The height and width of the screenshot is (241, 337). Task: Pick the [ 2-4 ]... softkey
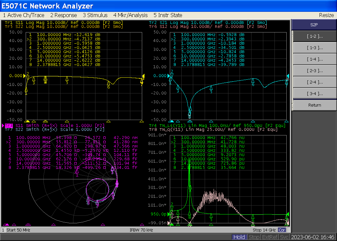coord(315,82)
